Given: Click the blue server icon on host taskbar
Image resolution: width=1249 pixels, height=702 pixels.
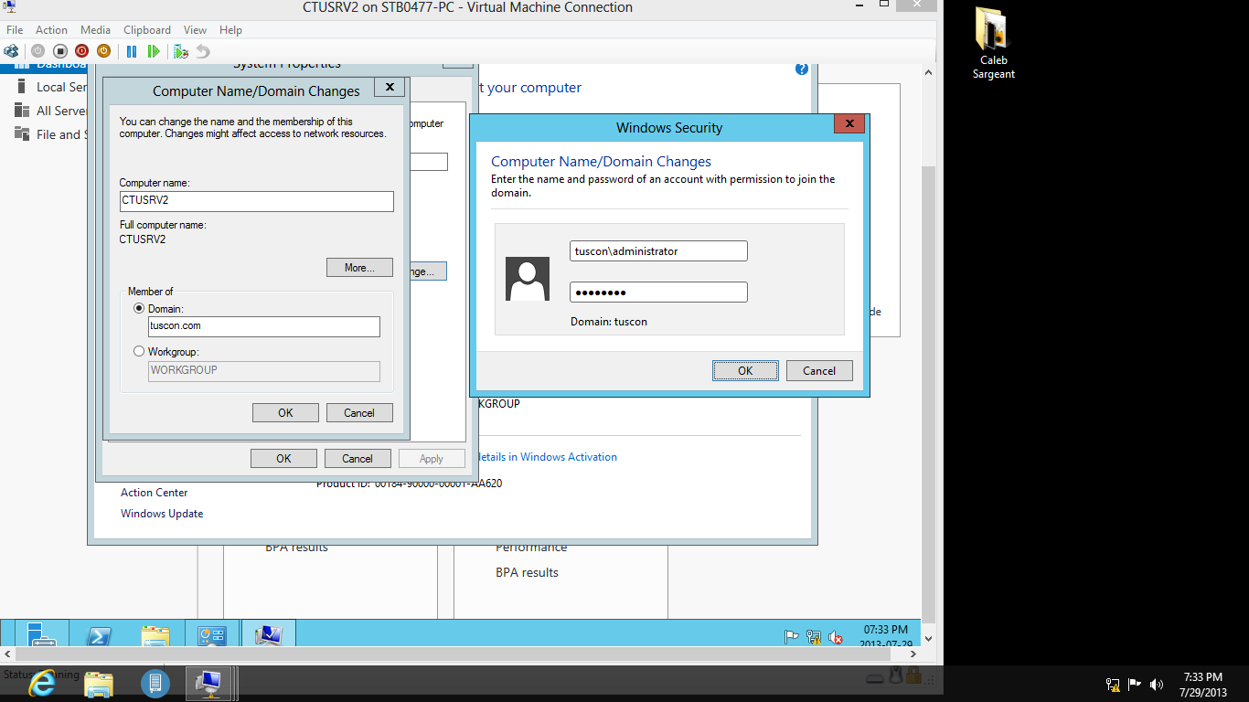Looking at the screenshot, I should coord(155,683).
